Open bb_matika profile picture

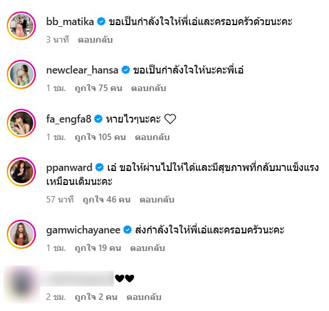[x=22, y=26]
